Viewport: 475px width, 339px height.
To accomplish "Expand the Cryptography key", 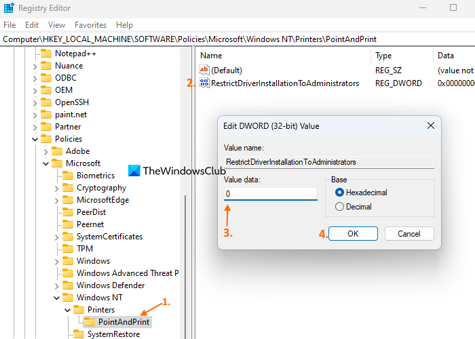I will (56, 188).
